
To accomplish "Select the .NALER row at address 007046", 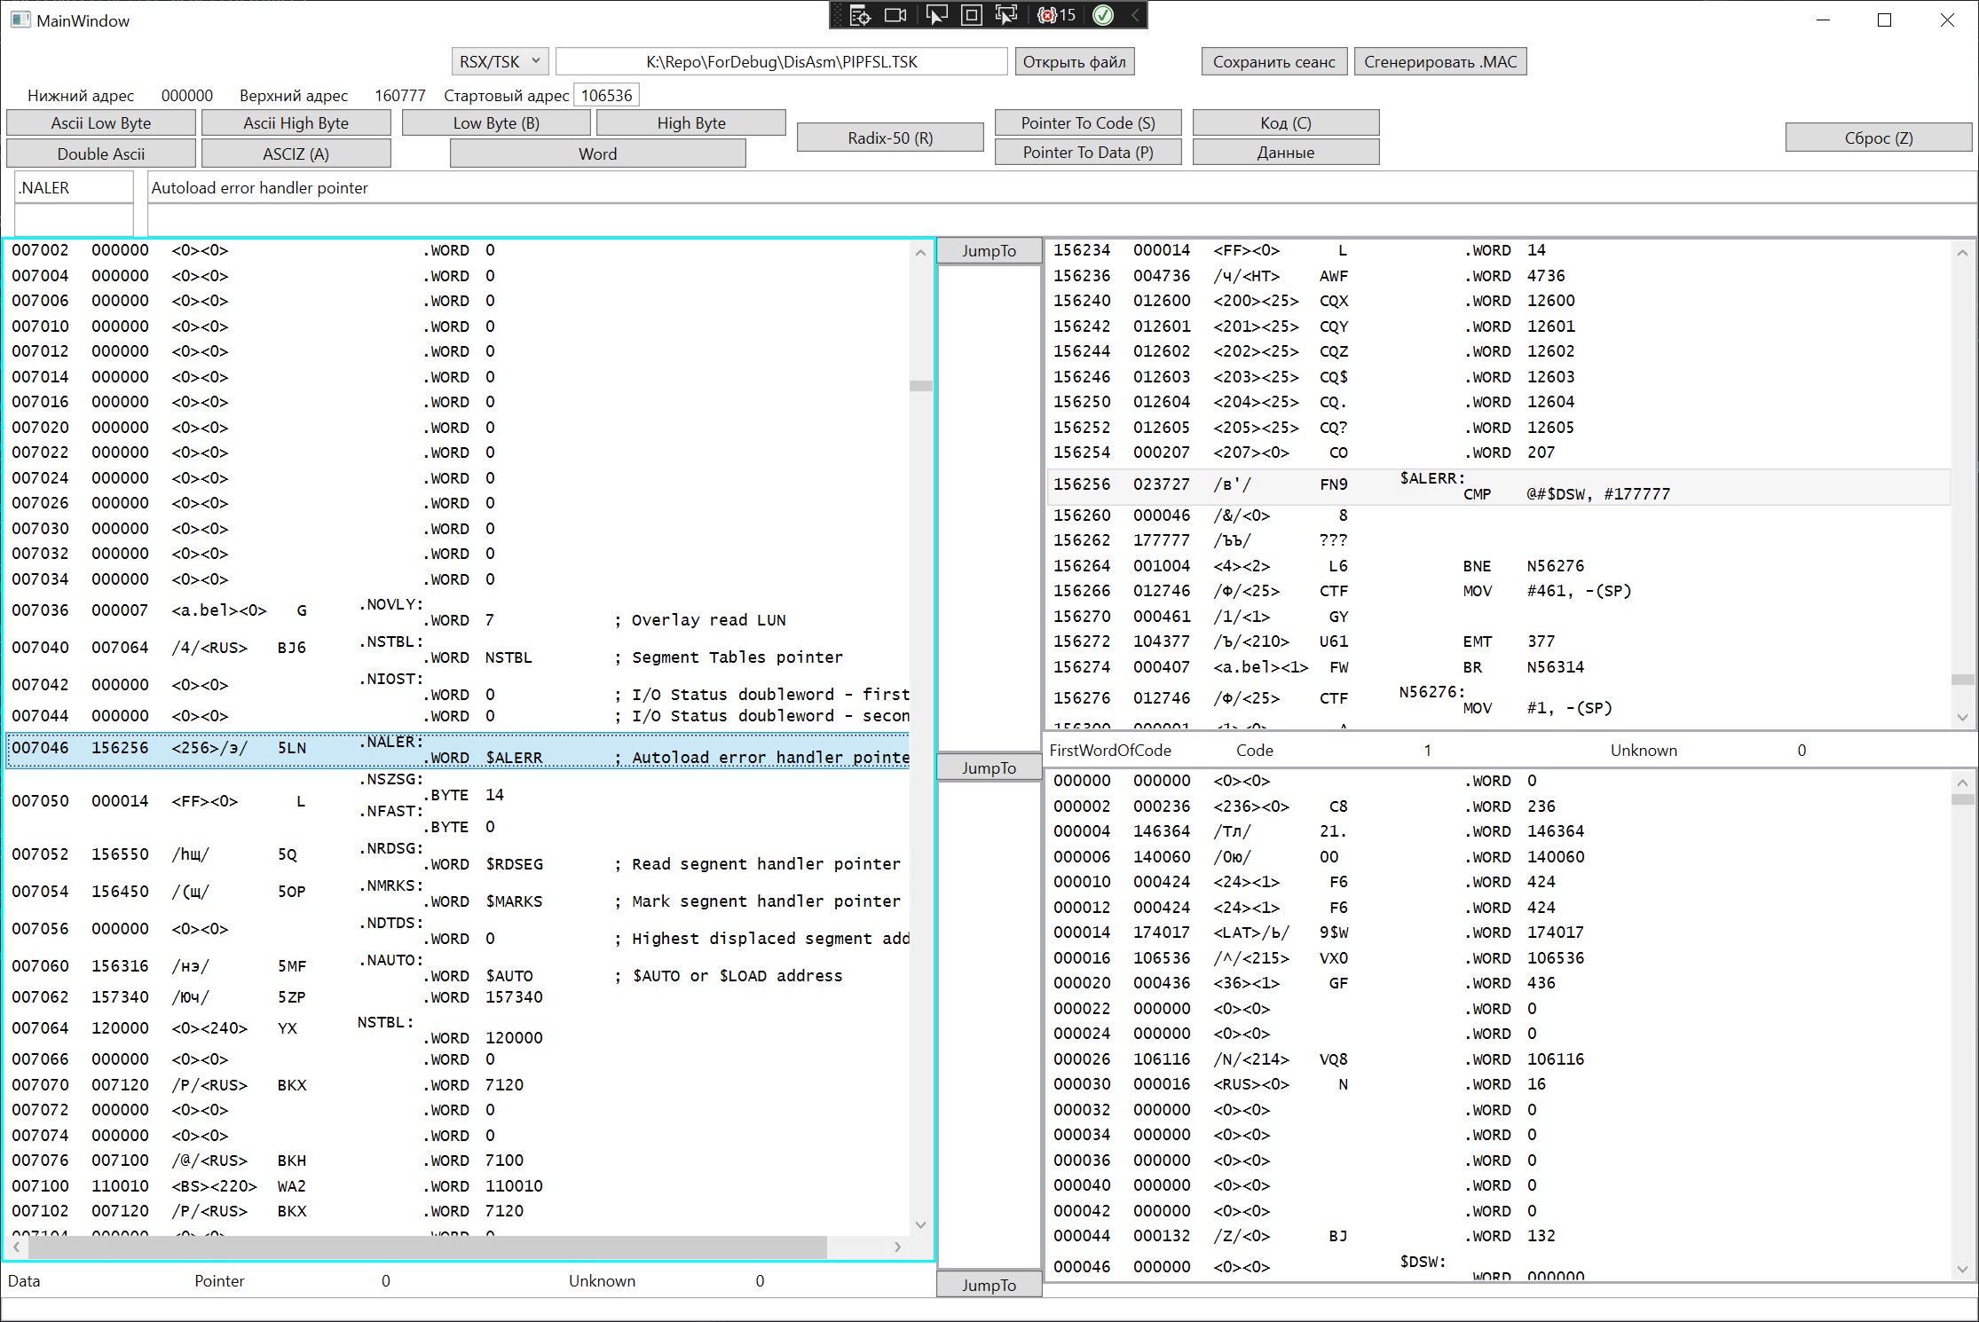I will (457, 750).
